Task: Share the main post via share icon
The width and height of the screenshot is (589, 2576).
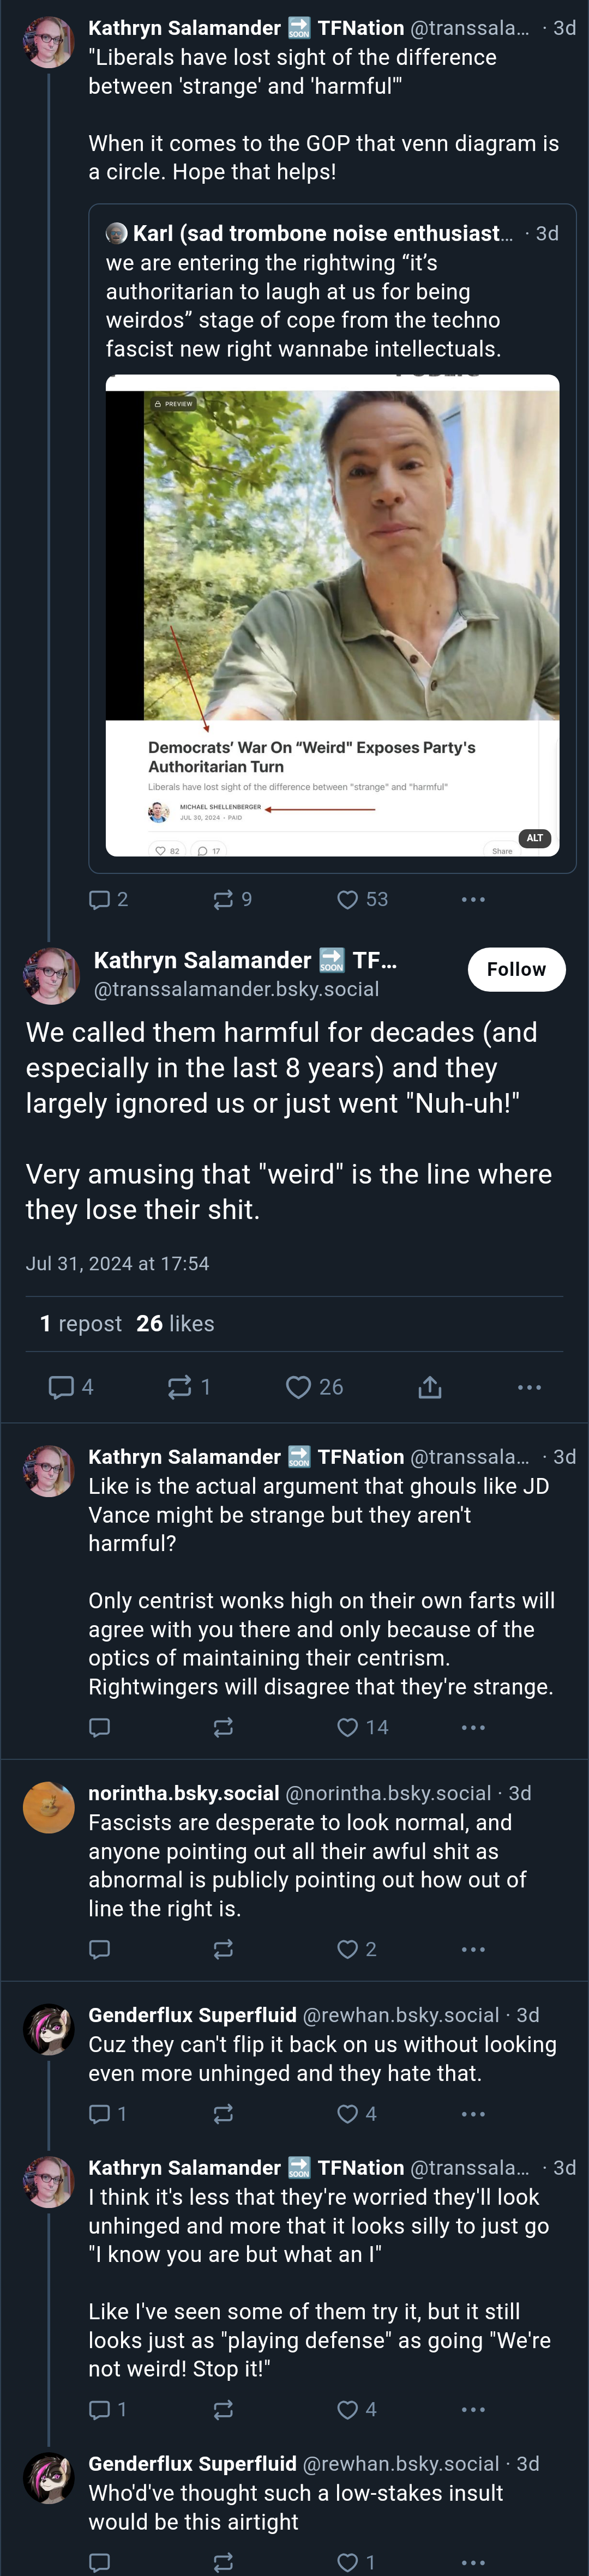Action: tap(430, 1387)
